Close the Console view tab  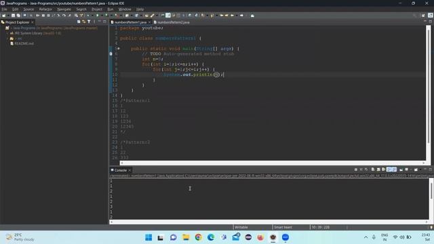(x=130, y=170)
